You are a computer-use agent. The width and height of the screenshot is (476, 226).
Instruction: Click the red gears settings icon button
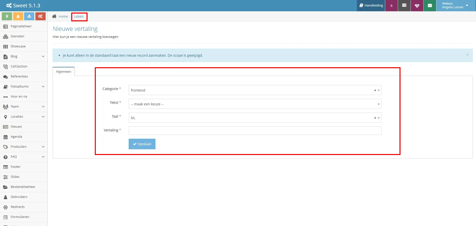40,16
